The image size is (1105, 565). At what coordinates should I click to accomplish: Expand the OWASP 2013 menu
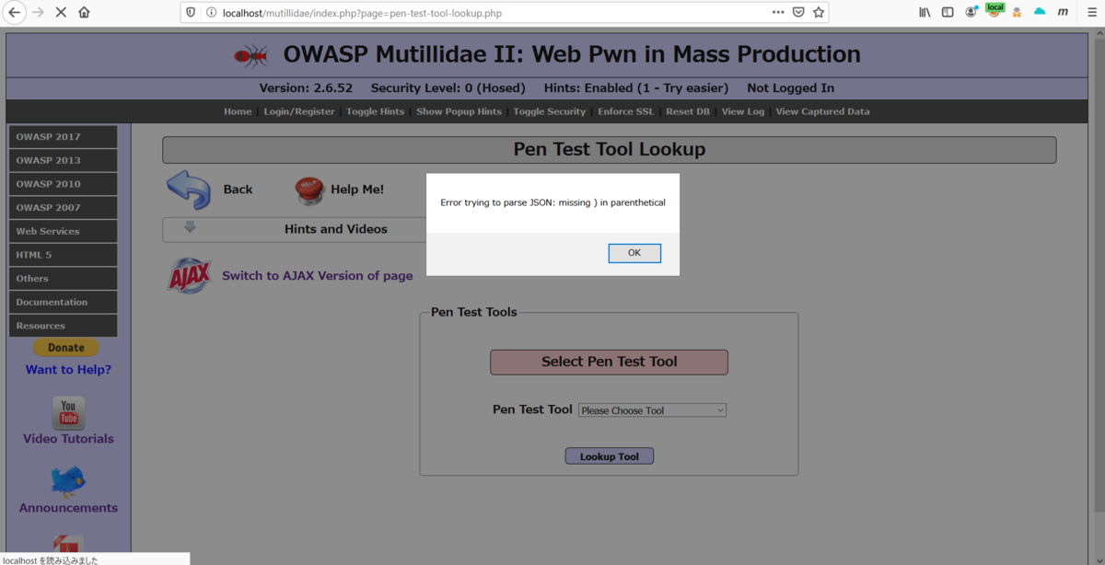tap(63, 160)
